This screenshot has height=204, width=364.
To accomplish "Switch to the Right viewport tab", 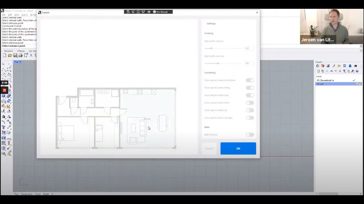I will click(x=46, y=194).
